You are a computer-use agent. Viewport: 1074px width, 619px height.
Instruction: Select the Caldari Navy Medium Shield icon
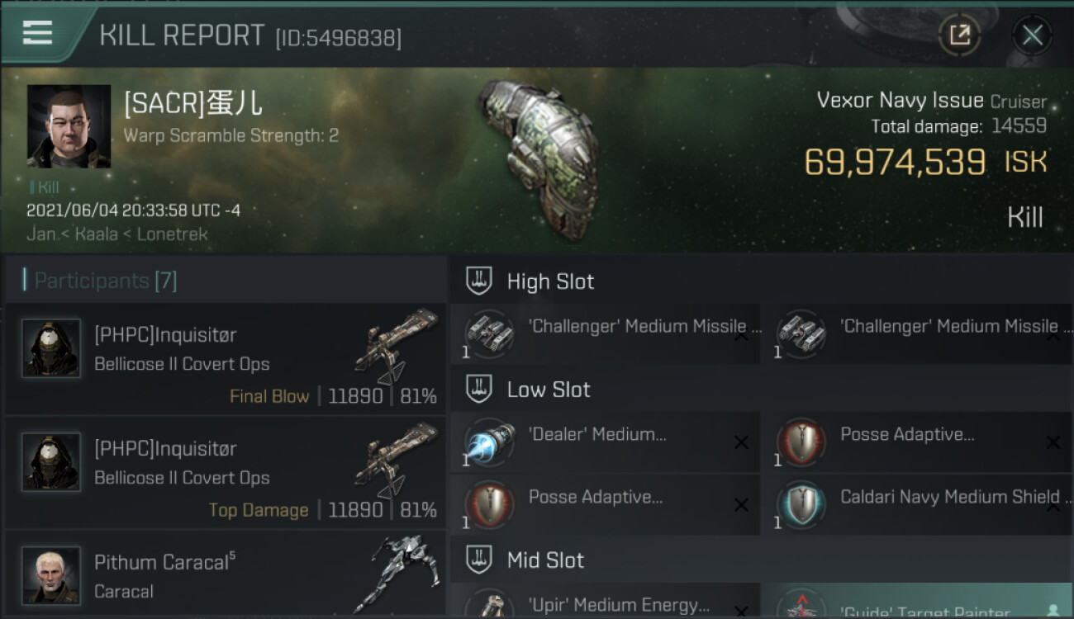pyautogui.click(x=801, y=505)
